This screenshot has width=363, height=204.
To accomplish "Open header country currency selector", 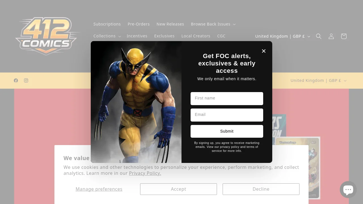I will (282, 36).
